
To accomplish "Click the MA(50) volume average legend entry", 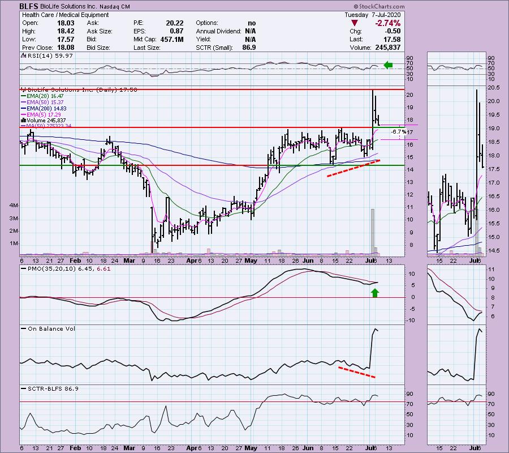I will point(46,126).
